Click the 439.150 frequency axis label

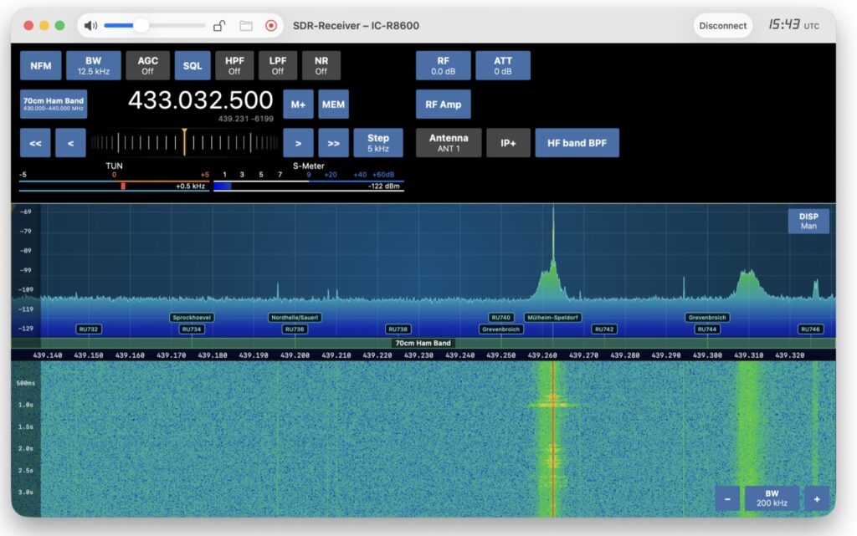click(89, 355)
